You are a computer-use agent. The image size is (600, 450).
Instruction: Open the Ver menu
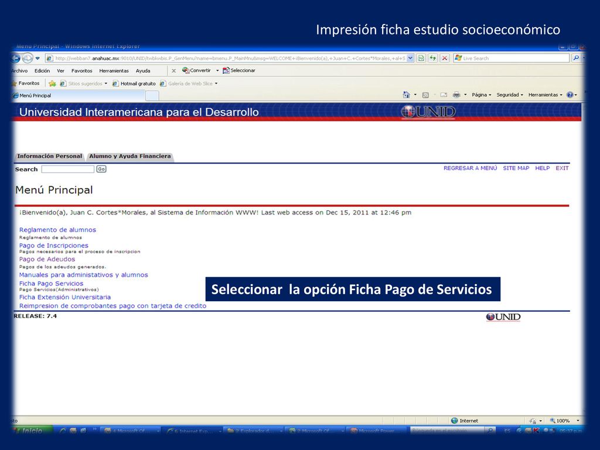point(60,71)
